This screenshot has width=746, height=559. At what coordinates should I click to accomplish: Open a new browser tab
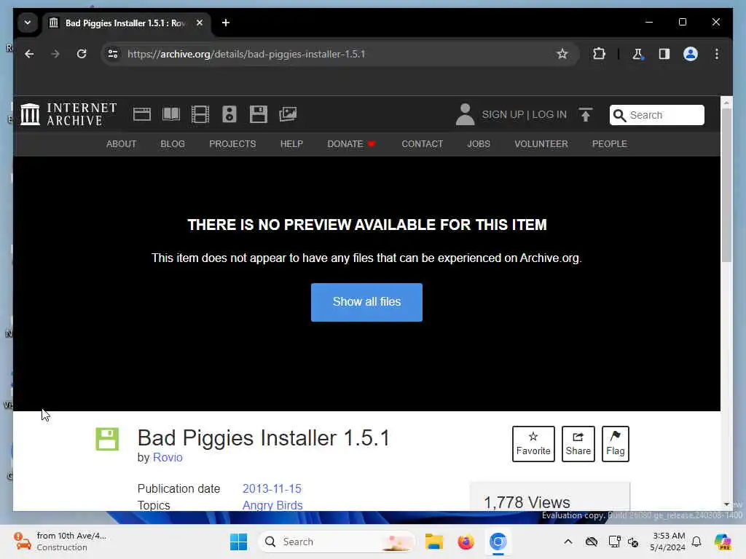(x=226, y=23)
